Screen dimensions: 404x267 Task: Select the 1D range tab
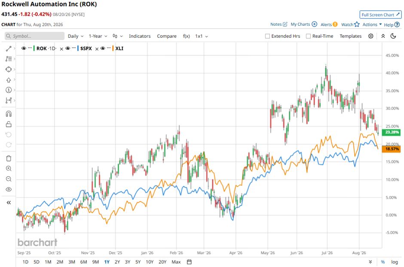(x=25, y=262)
